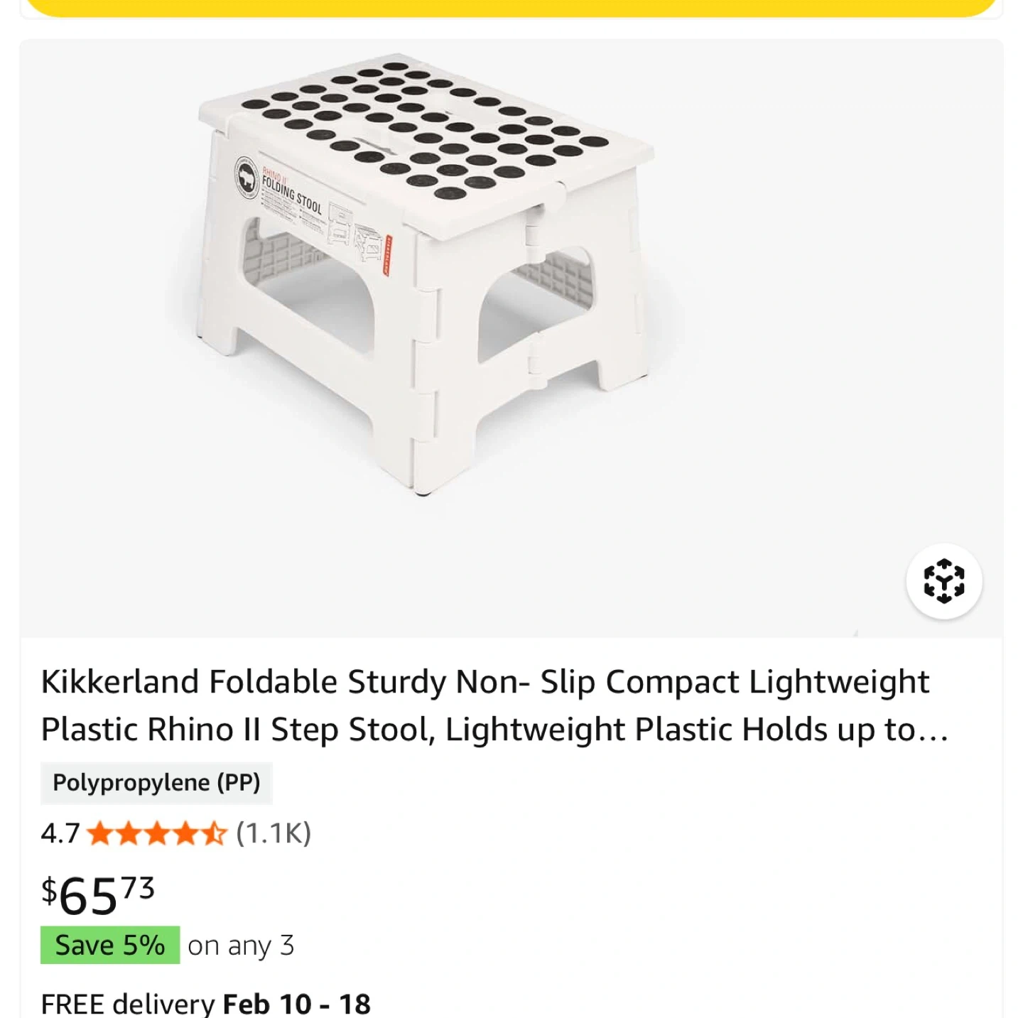Click the half-filled fifth rating star
The width and height of the screenshot is (1023, 1018).
(x=213, y=833)
